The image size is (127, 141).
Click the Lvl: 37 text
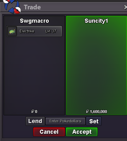[x=51, y=31]
